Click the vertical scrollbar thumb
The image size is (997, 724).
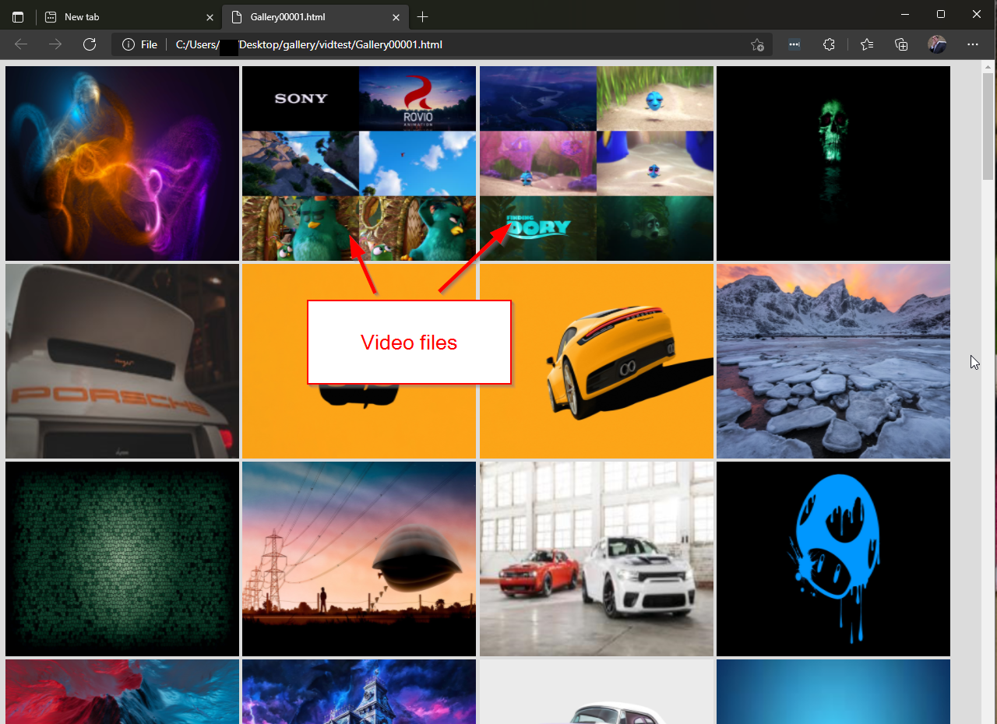[x=988, y=127]
